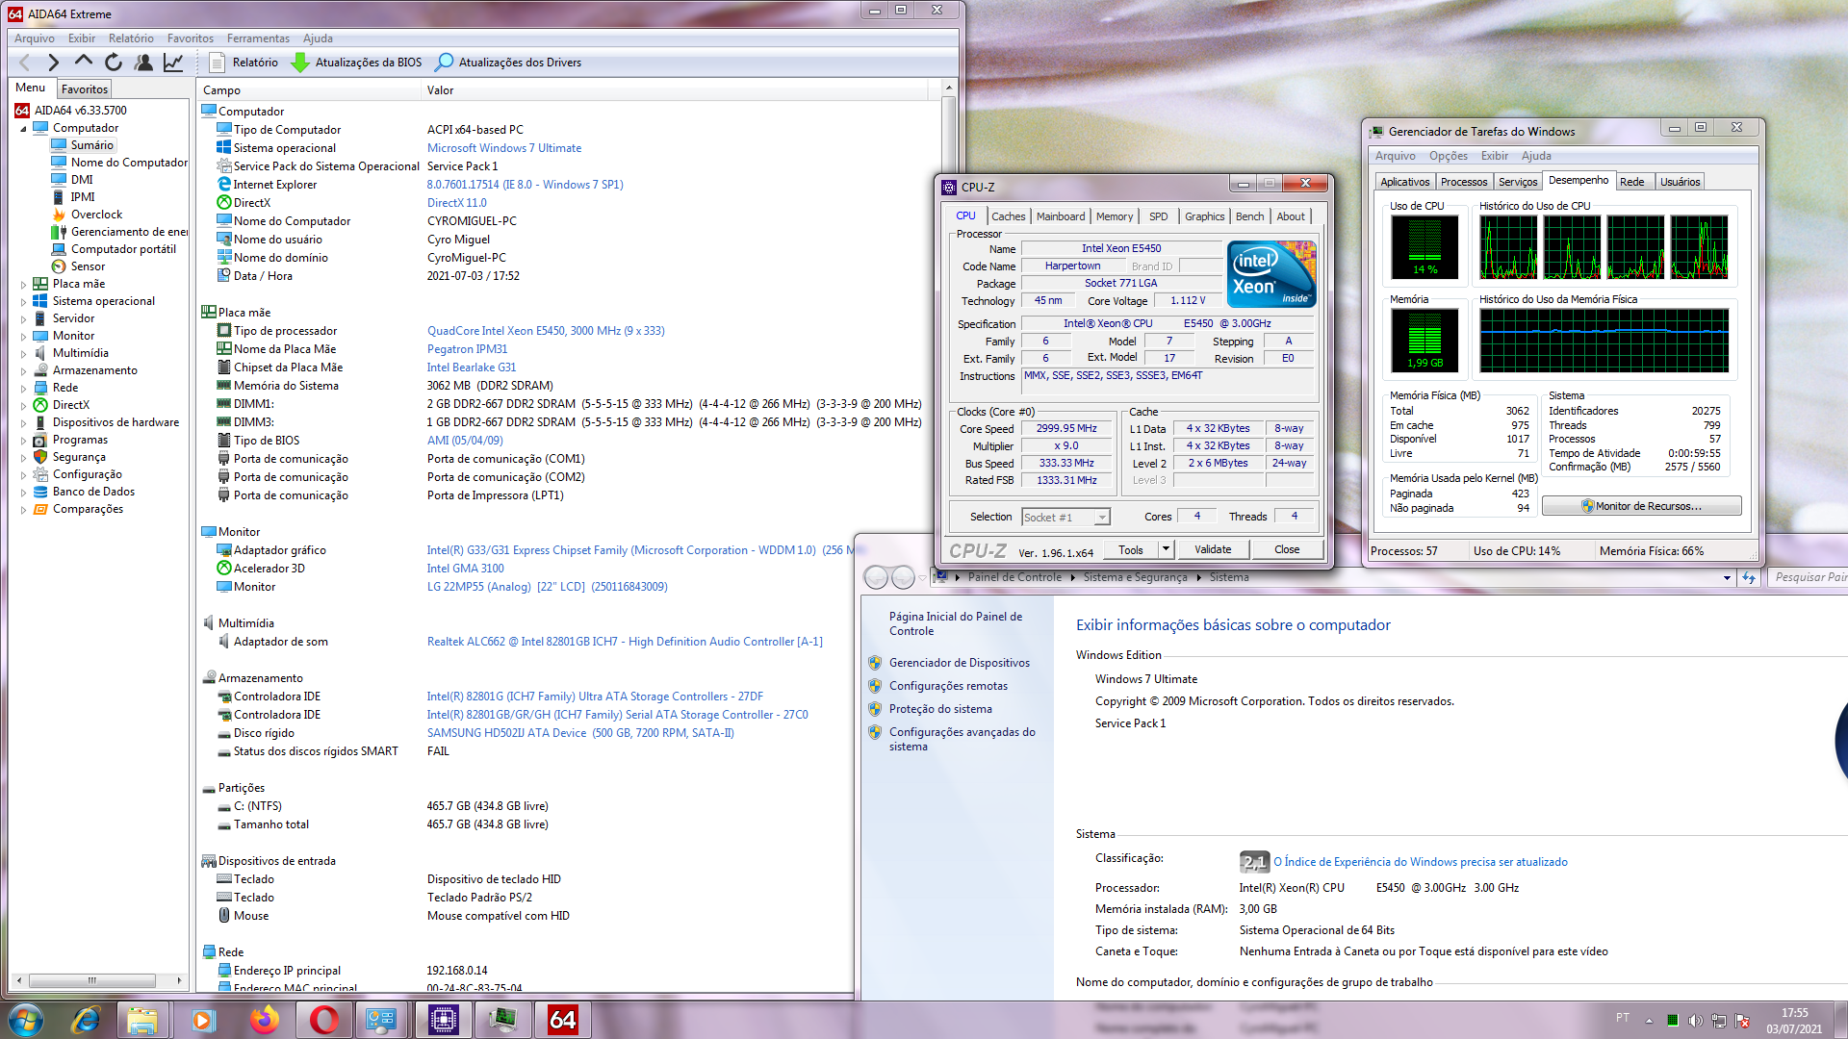Launch Firefox from taskbar
The height and width of the screenshot is (1039, 1848).
pyautogui.click(x=263, y=1020)
